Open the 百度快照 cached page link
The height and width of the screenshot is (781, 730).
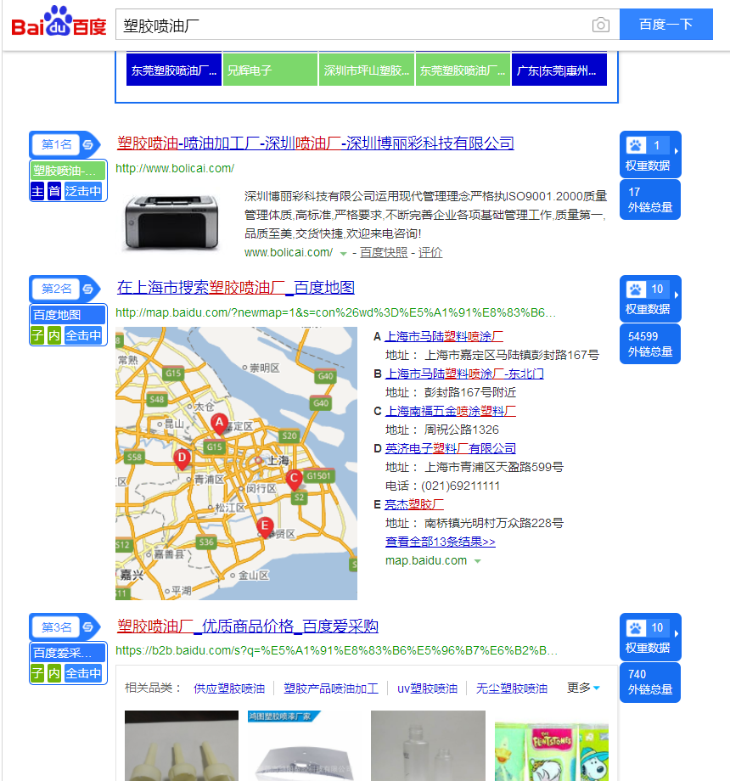384,252
